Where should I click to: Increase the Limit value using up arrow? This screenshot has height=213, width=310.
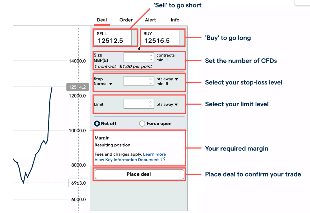pyautogui.click(x=151, y=102)
